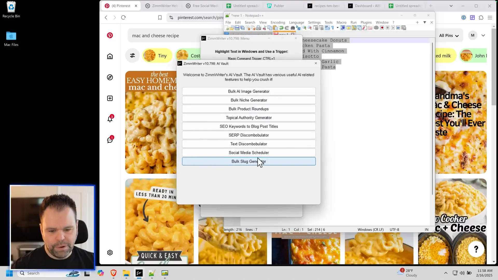Open the browser tab list chevron

(x=451, y=6)
